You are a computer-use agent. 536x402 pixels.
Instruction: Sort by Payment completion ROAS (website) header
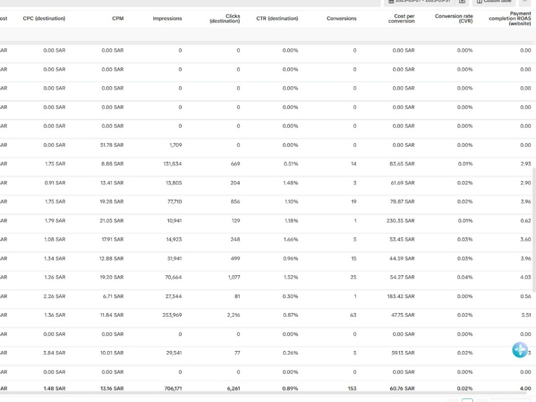[x=510, y=18]
